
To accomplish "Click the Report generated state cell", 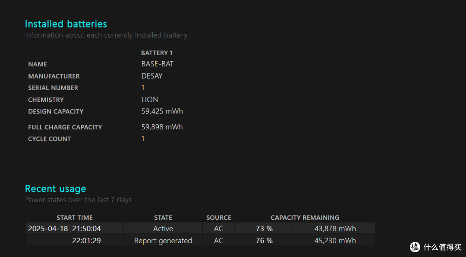I will tap(163, 240).
